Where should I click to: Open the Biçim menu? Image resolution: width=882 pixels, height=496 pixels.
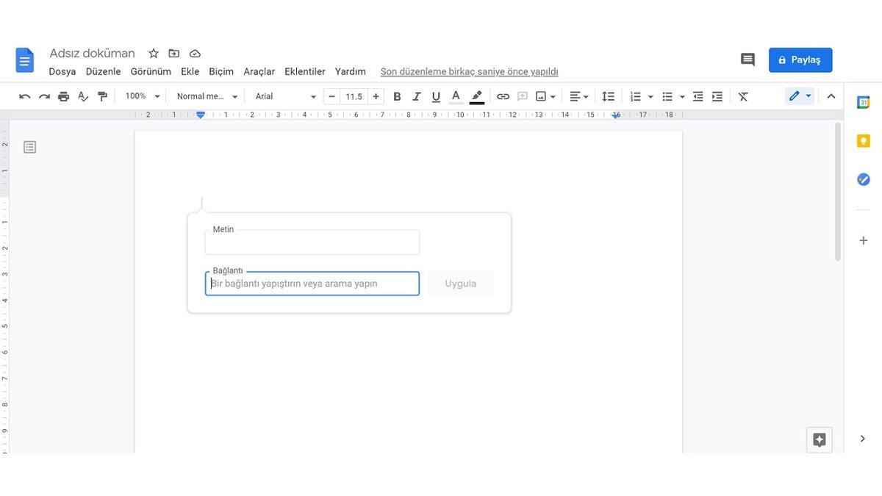point(220,71)
